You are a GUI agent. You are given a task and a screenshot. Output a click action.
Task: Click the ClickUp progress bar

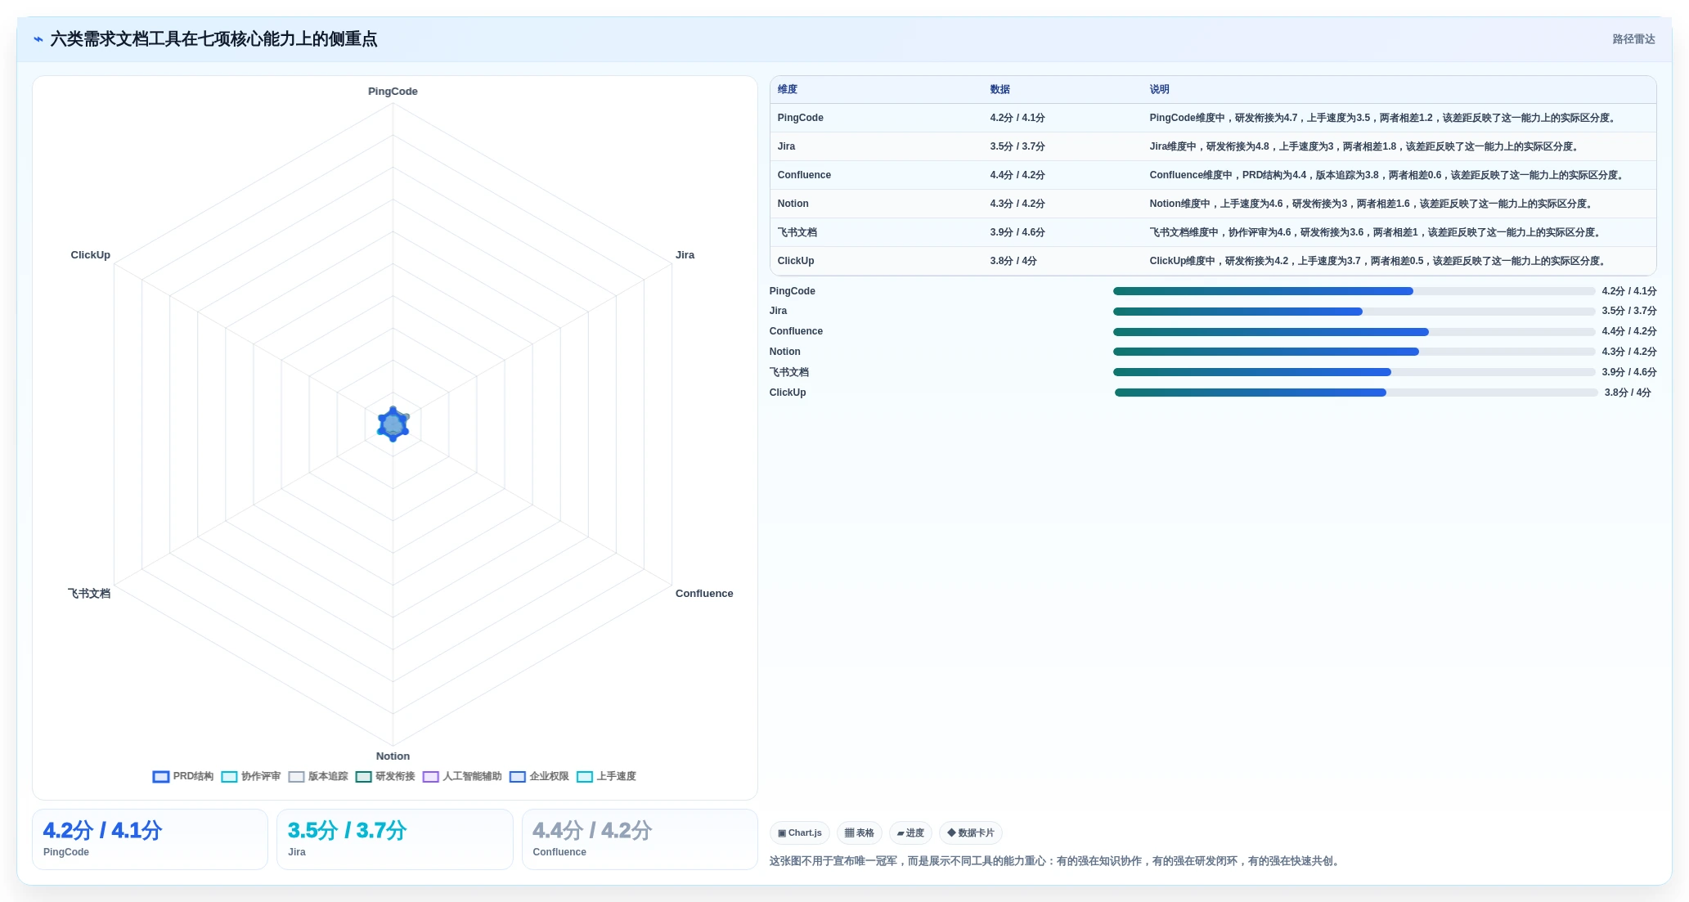(1356, 393)
